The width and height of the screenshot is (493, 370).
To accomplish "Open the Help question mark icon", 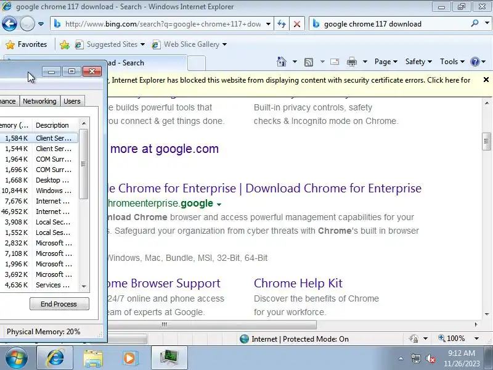I will coord(475,62).
